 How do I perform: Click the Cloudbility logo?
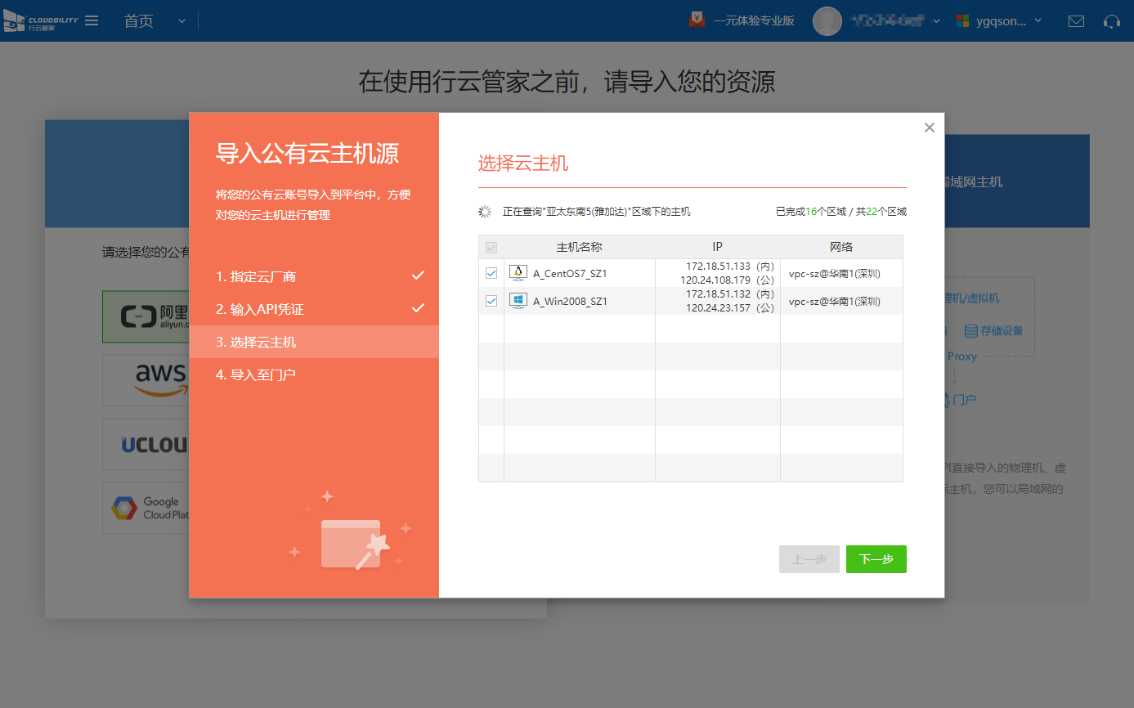(41, 20)
